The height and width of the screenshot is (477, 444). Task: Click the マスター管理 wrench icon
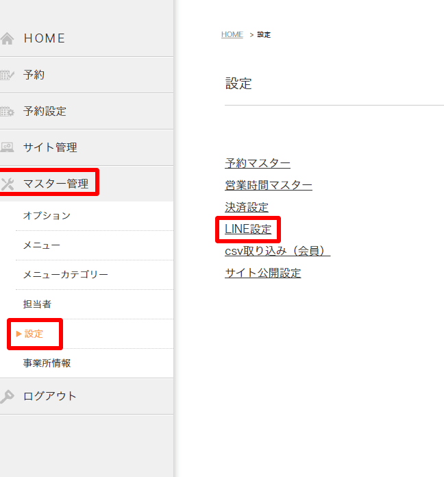tap(8, 184)
